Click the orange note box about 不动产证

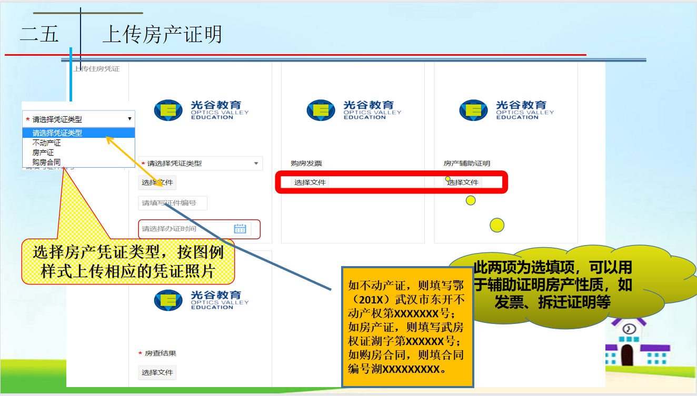(x=407, y=327)
